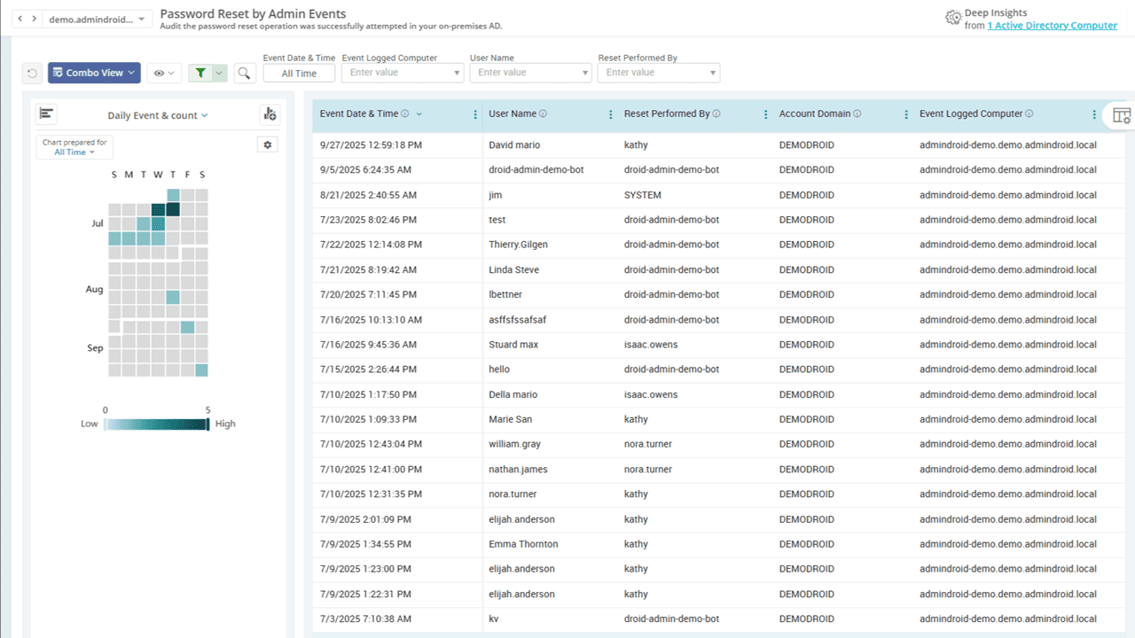Open the chart list icon
The width and height of the screenshot is (1135, 638).
click(x=47, y=114)
